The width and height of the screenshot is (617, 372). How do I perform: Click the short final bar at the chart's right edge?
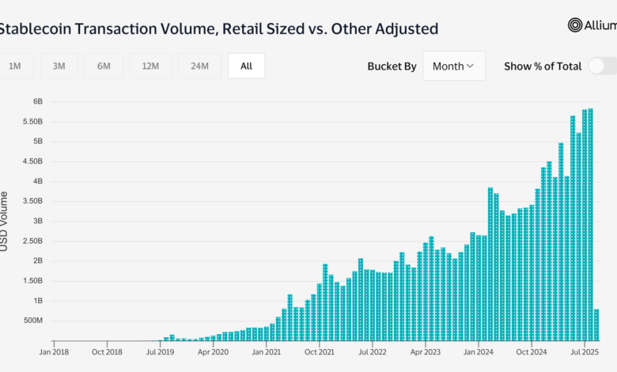pyautogui.click(x=596, y=325)
